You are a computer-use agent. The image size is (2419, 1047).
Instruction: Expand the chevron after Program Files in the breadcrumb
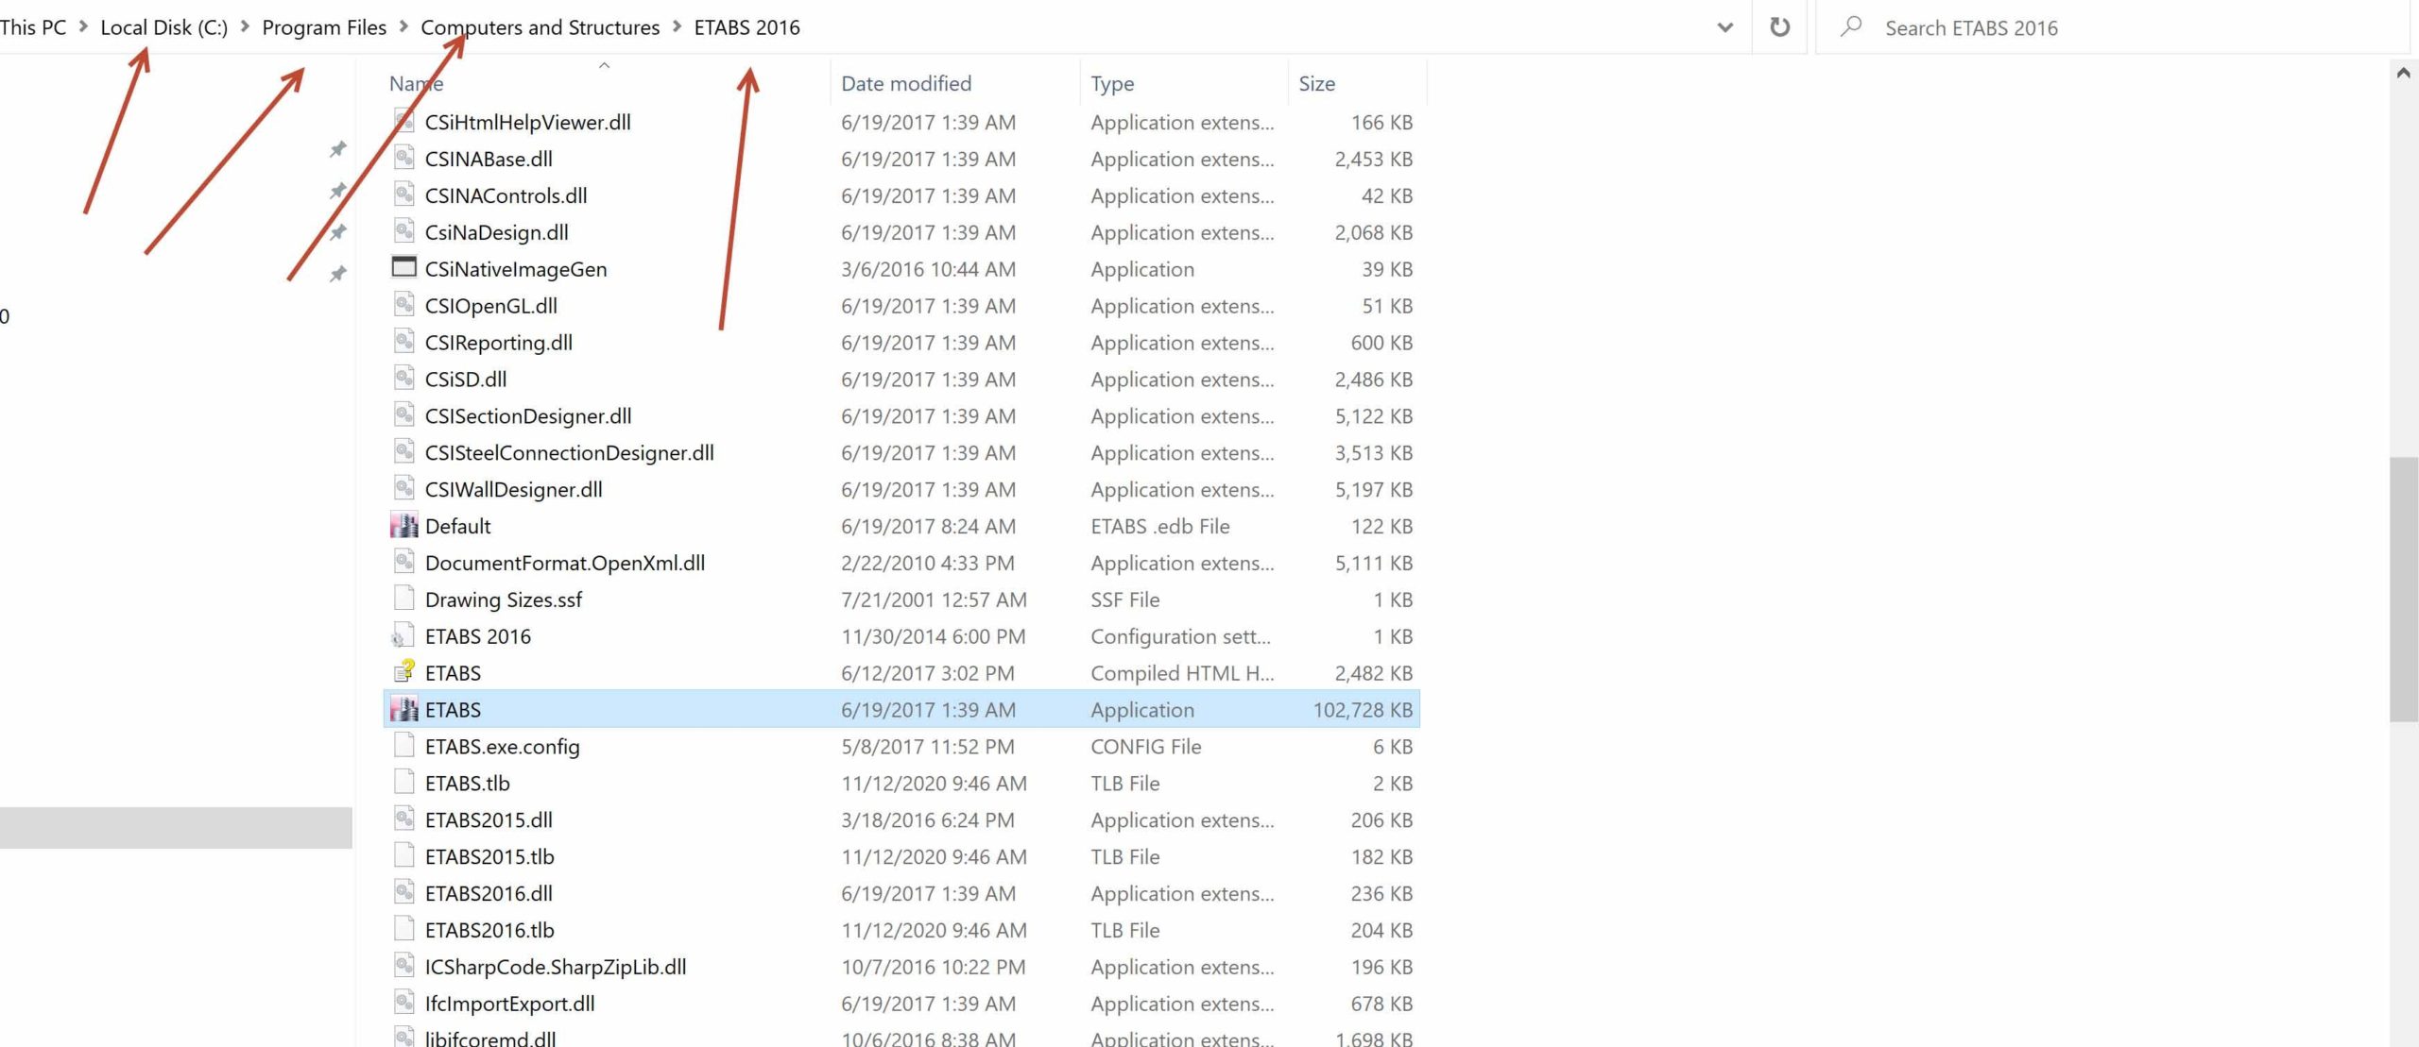(x=403, y=26)
